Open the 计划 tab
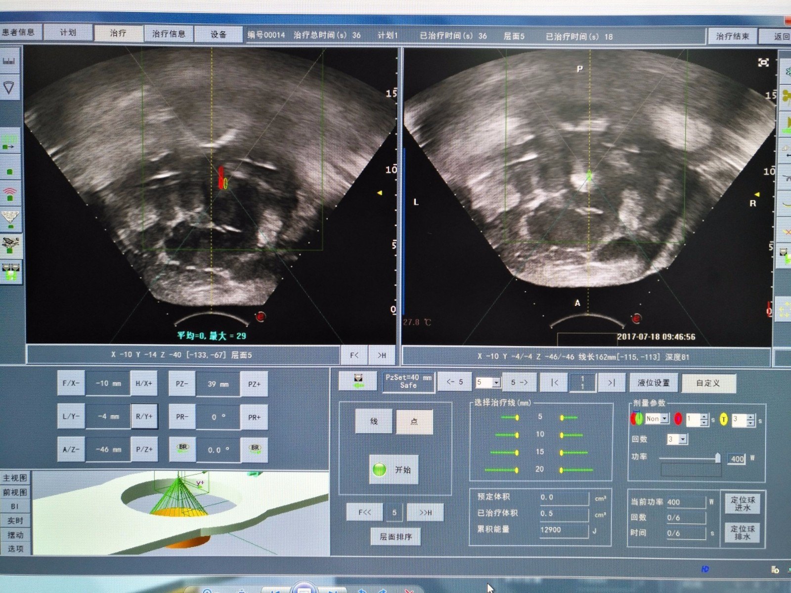 [x=68, y=32]
